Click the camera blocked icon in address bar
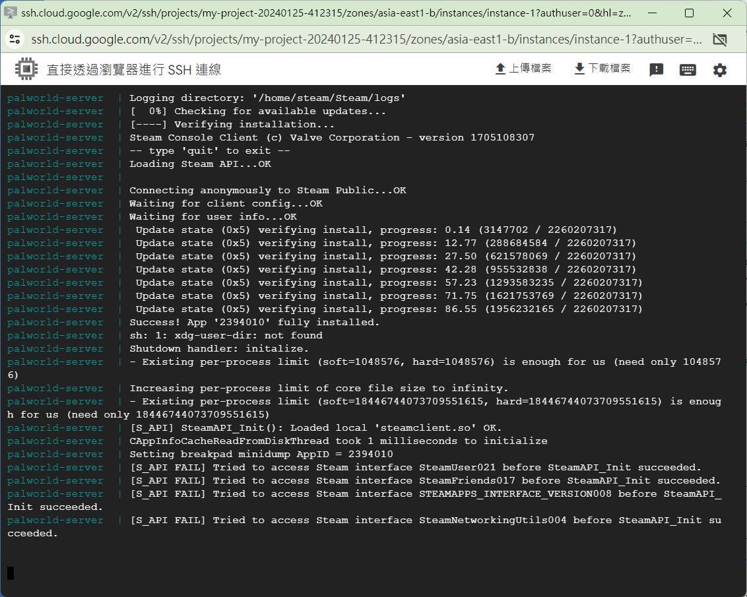Screen dimensions: 747x597 click(x=719, y=40)
